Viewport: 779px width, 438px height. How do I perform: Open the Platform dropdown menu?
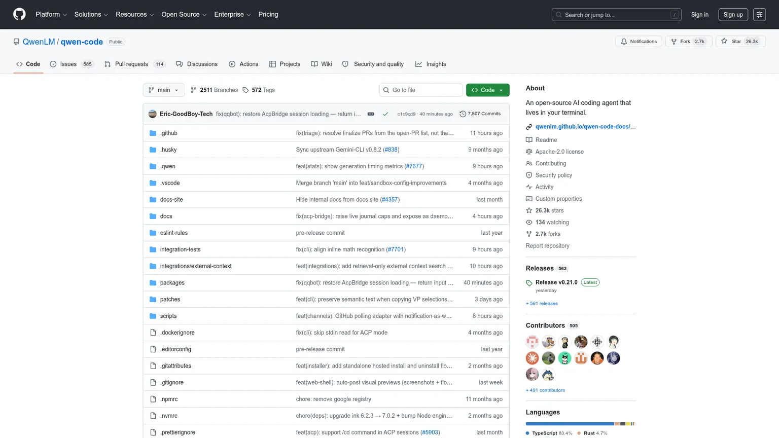51,15
